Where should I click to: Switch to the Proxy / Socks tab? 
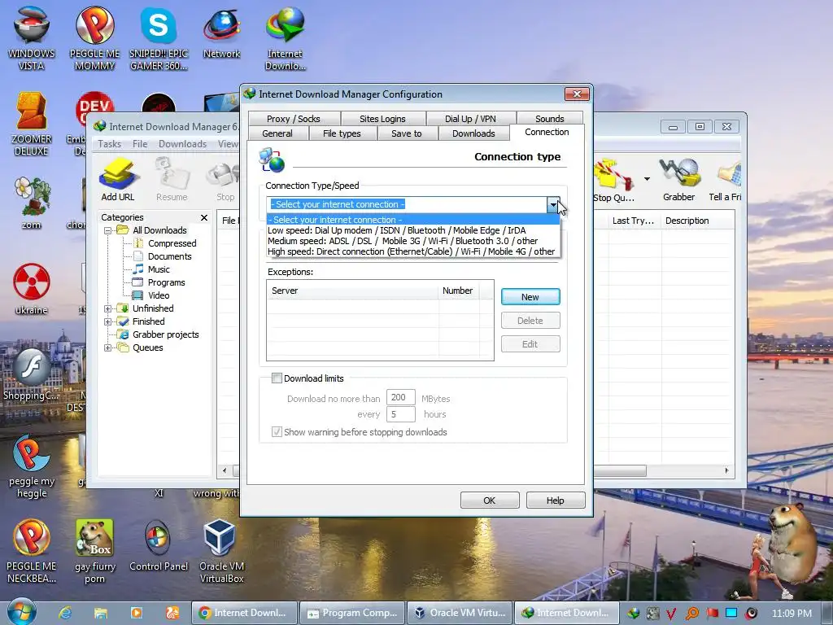tap(293, 119)
